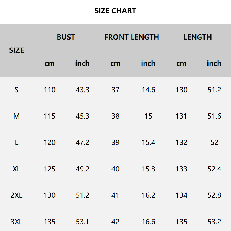Select the BUST column header

[x=66, y=37]
